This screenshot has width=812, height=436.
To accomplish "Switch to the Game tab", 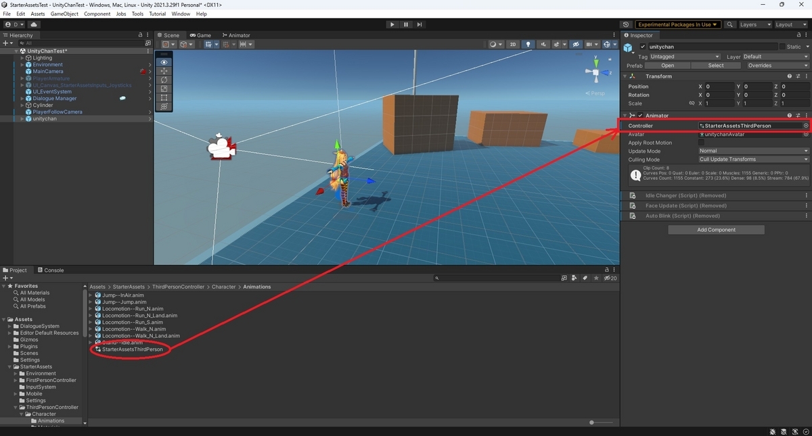I will point(200,35).
